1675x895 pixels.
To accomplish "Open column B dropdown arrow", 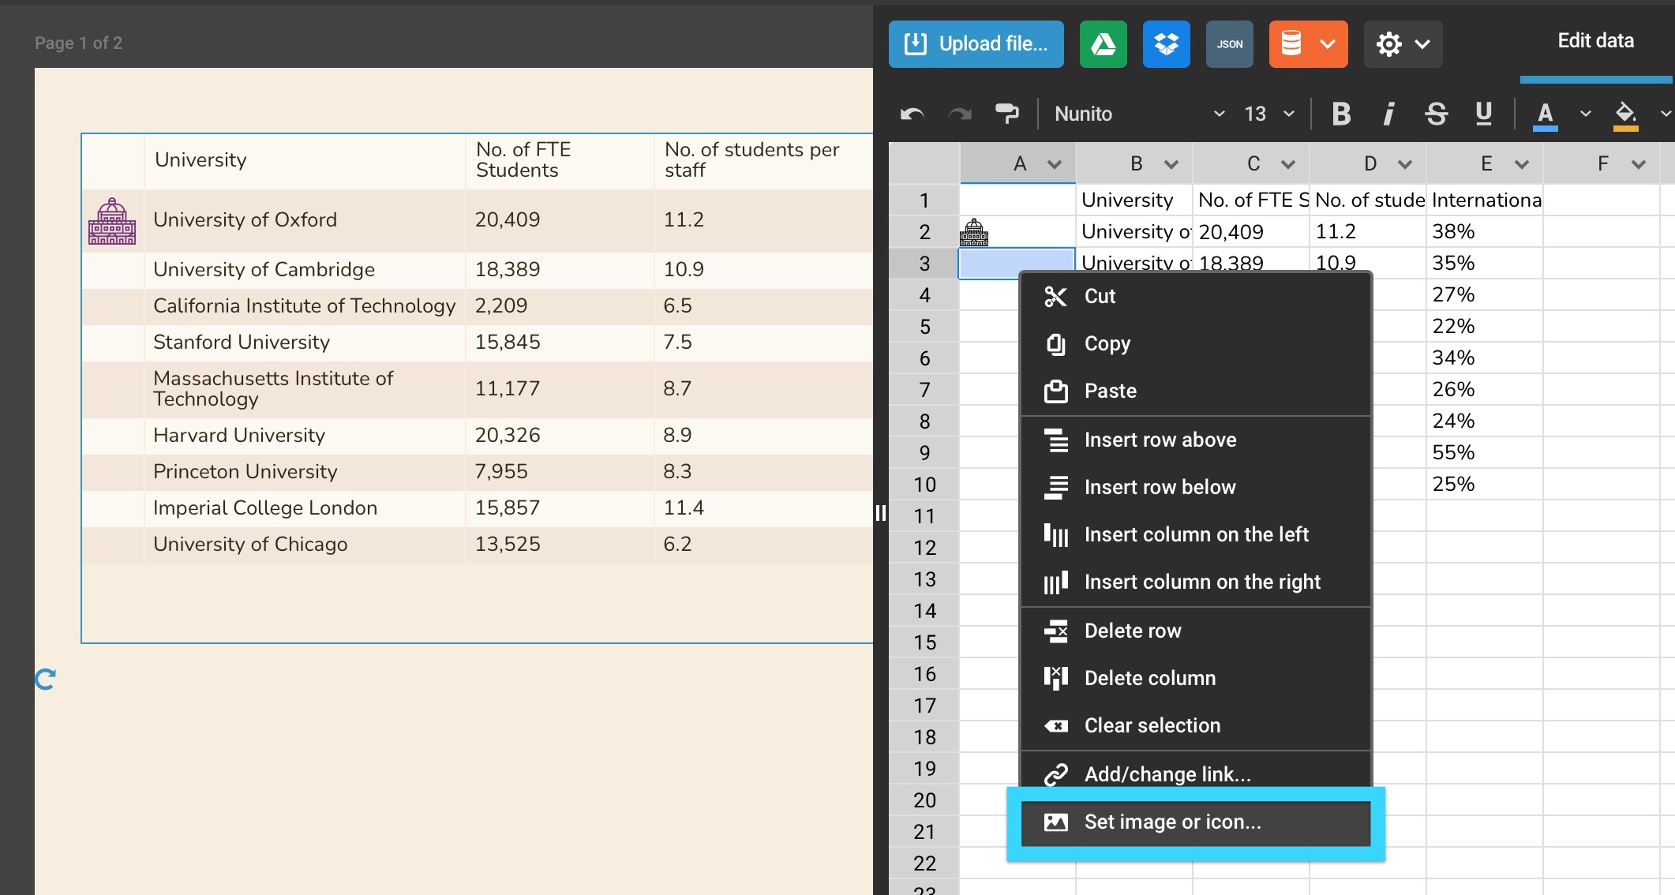I will pyautogui.click(x=1171, y=164).
